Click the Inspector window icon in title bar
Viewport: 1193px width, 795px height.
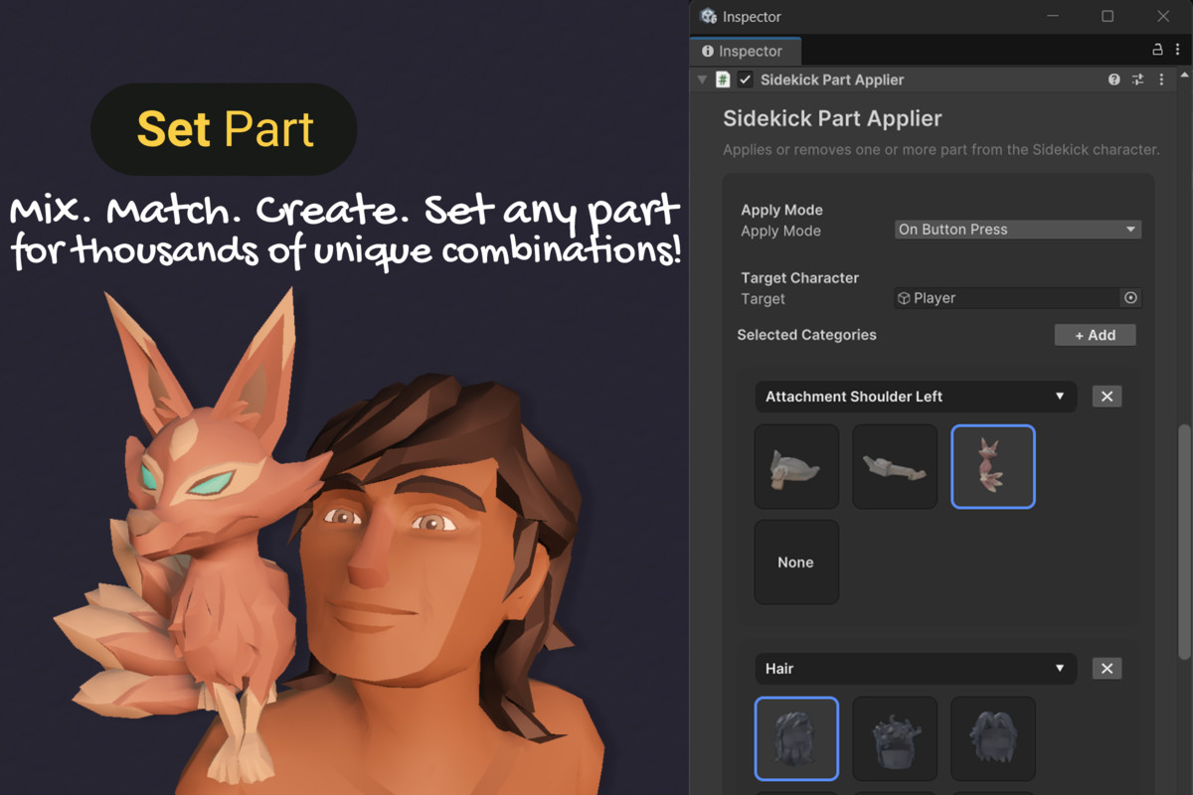coord(709,17)
